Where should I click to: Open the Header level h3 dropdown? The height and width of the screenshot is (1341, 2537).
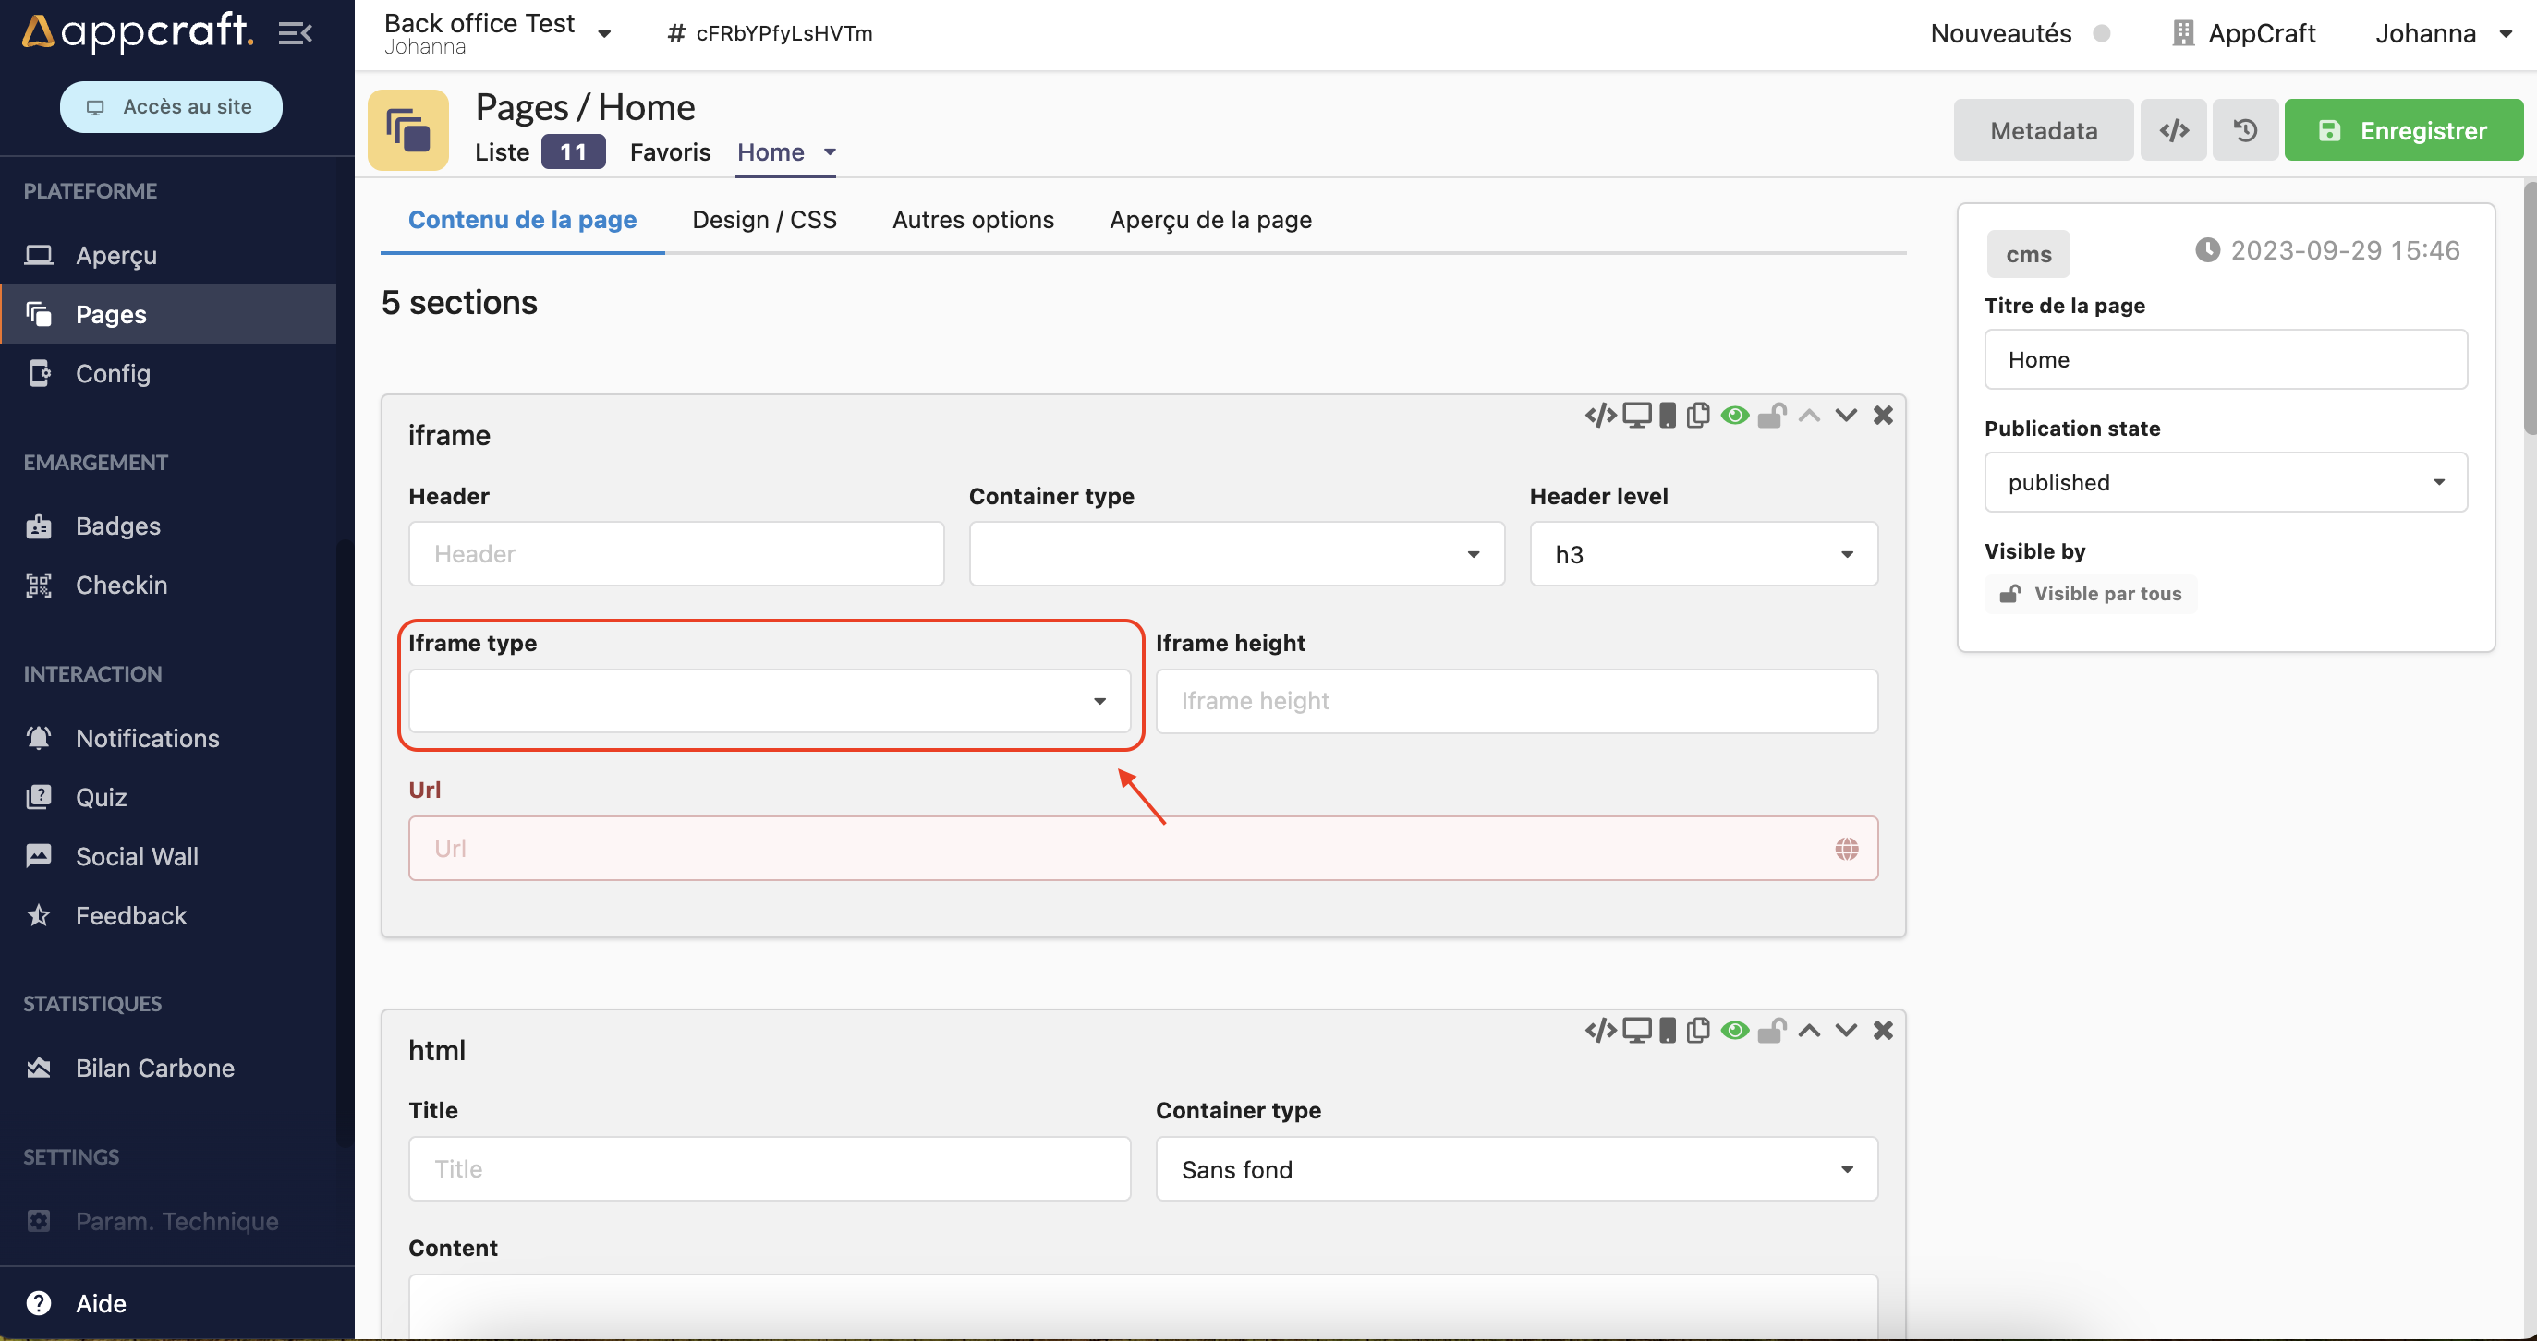tap(1703, 554)
